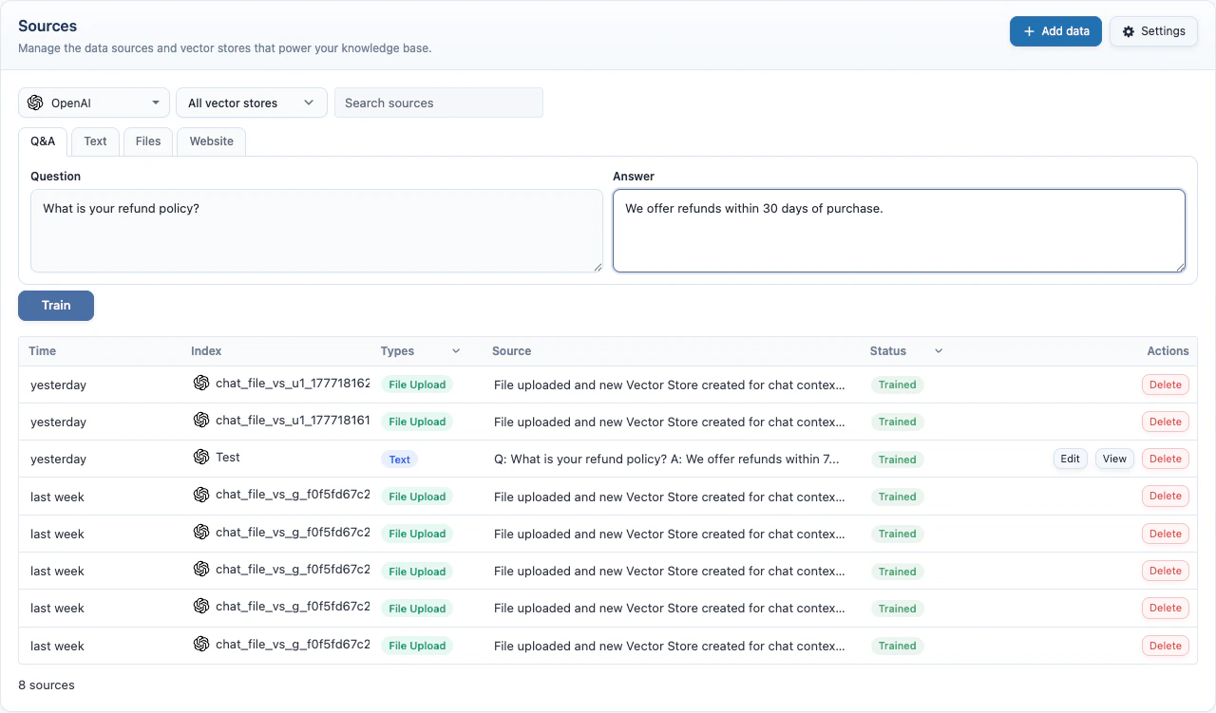This screenshot has height=713, width=1216.
Task: Expand the Status column filter chevron
Action: pos(939,350)
